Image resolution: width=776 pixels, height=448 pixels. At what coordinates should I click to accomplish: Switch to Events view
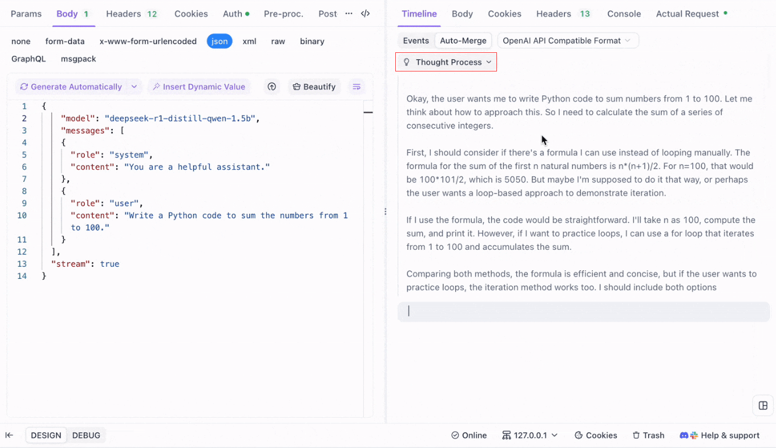coord(416,41)
